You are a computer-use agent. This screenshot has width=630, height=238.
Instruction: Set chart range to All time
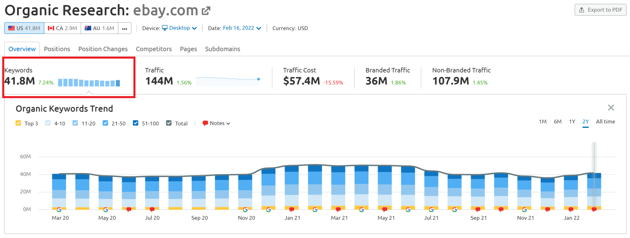pyautogui.click(x=605, y=122)
